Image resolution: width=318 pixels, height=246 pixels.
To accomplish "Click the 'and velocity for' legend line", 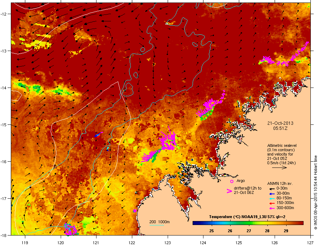I will pos(280,154).
